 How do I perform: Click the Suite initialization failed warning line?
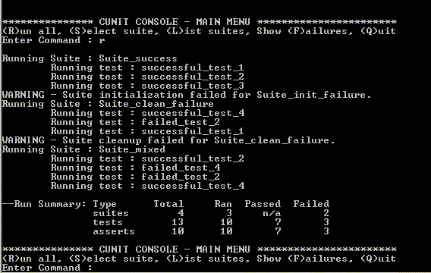click(187, 95)
